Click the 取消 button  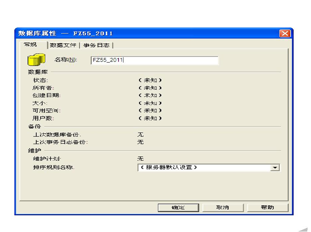click(223, 207)
